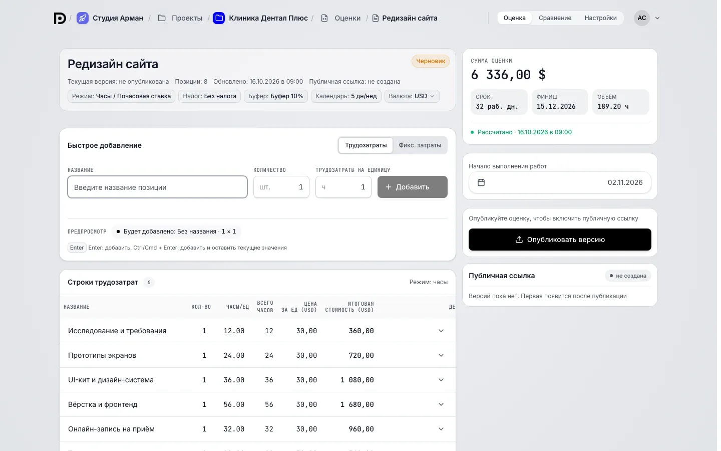The image size is (721, 451).
Task: Expand the Вёрстка и фронтенд row
Action: point(441,404)
